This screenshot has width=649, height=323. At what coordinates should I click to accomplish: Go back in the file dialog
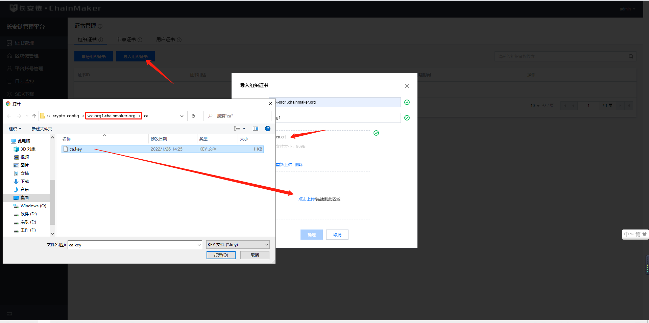9,116
